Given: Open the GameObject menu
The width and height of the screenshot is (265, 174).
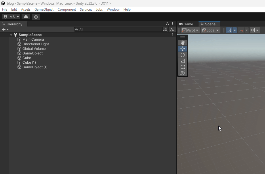Looking at the screenshot, I should [44, 10].
